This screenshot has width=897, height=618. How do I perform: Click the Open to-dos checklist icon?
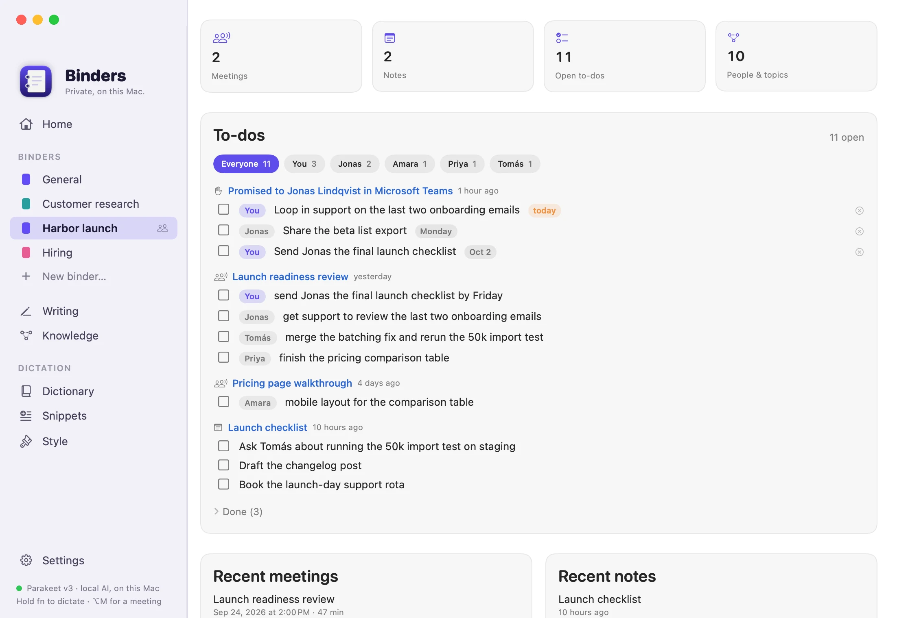pos(562,38)
